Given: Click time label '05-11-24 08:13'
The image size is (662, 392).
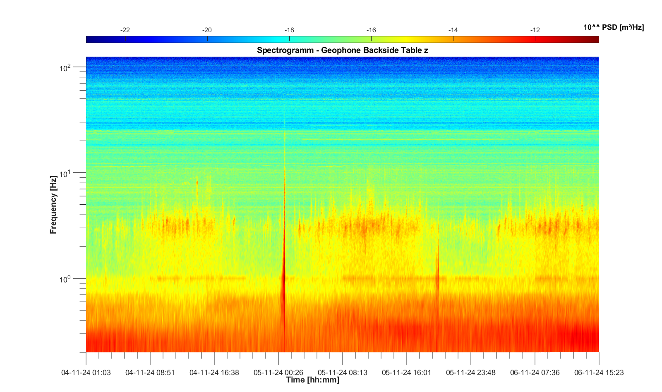Looking at the screenshot, I should click(343, 373).
